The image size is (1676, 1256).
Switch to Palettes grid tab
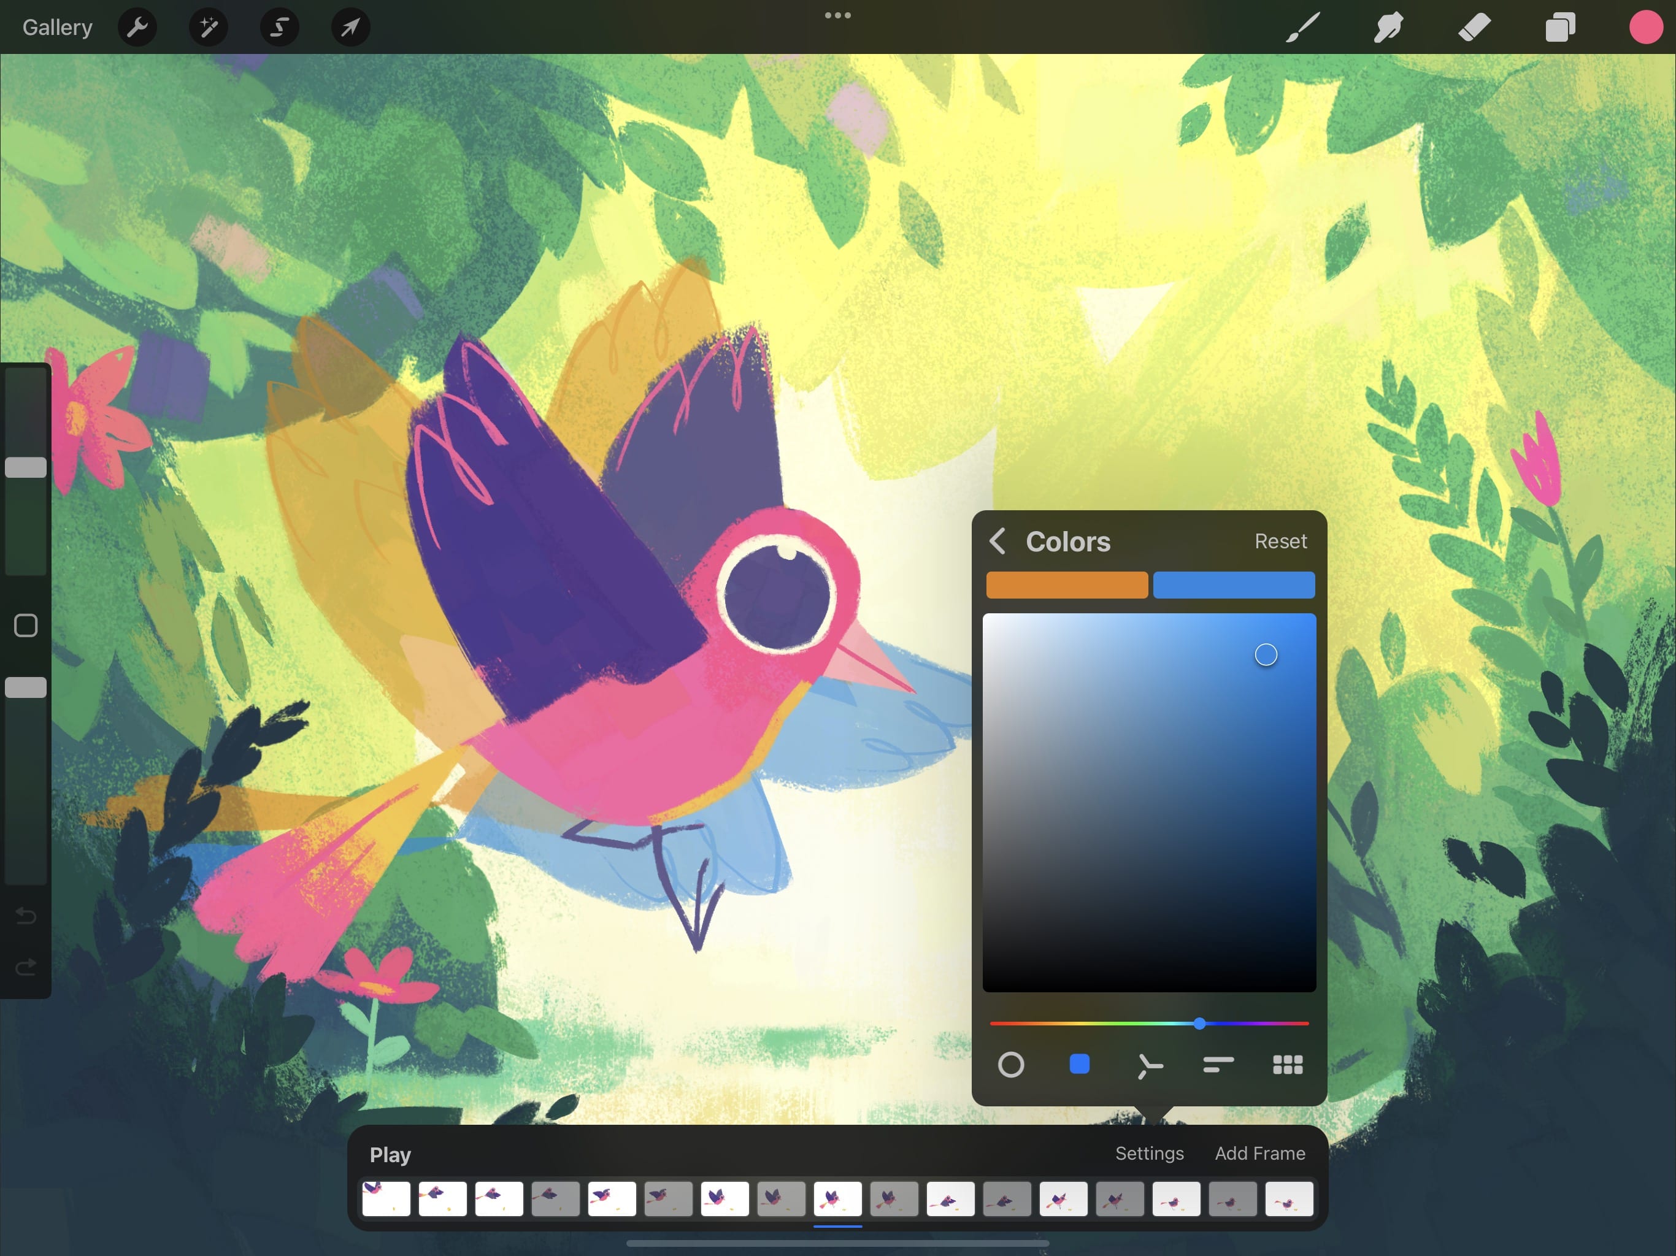pos(1288,1064)
